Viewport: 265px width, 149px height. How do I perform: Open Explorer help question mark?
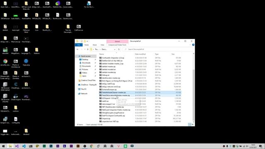click(193, 45)
